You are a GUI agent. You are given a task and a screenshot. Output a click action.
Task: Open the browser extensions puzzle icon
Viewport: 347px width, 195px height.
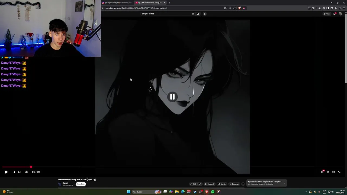click(x=309, y=8)
